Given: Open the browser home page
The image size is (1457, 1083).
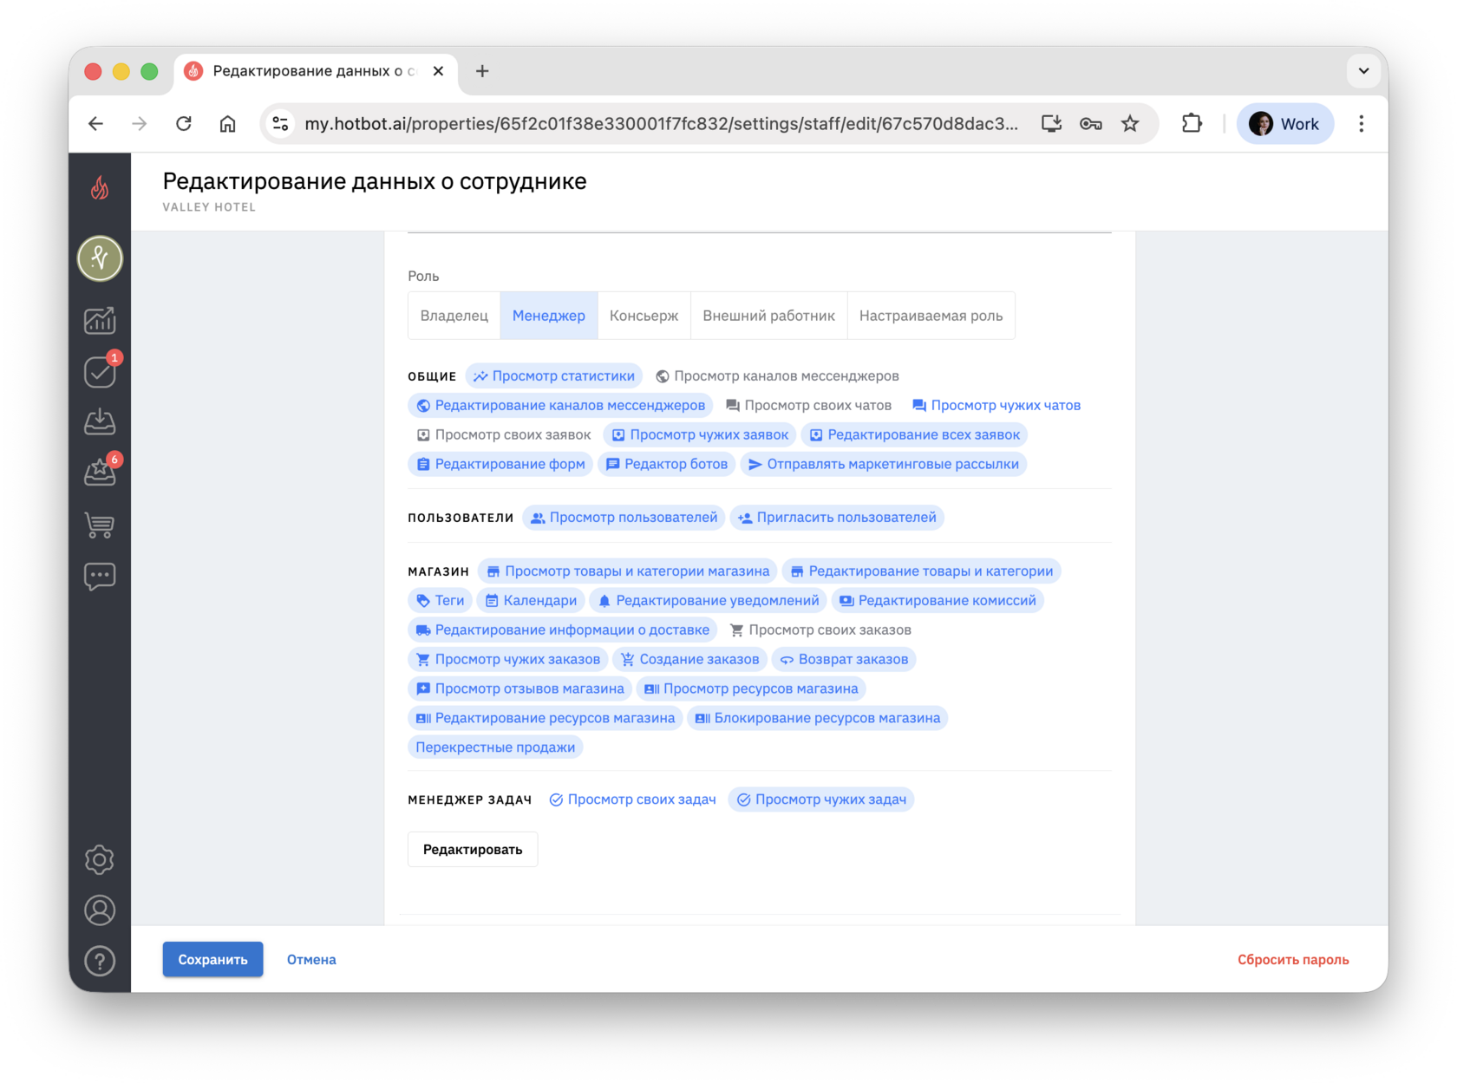Looking at the screenshot, I should (x=227, y=124).
